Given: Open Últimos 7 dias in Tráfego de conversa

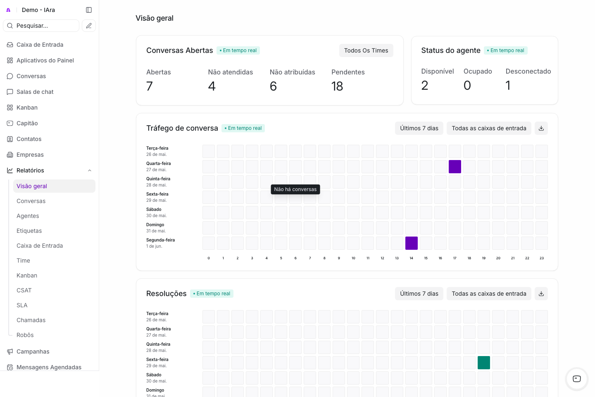Looking at the screenshot, I should click(419, 128).
